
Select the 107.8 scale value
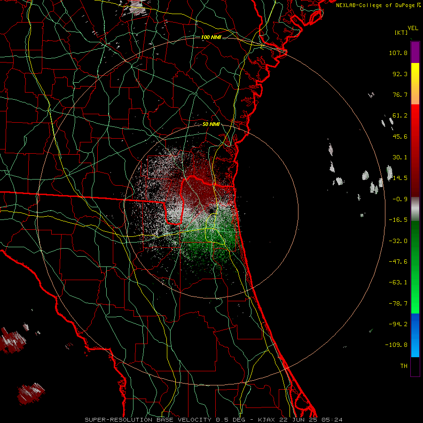pyautogui.click(x=398, y=53)
